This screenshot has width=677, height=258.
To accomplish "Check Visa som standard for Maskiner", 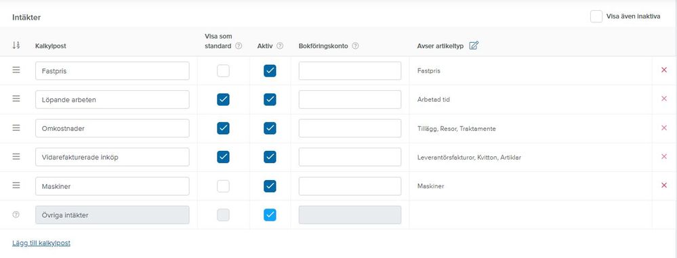I will tap(223, 186).
